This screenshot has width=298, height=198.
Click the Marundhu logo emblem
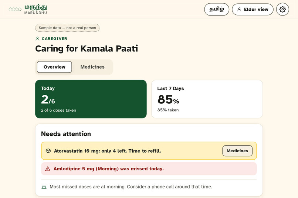tap(15, 9)
